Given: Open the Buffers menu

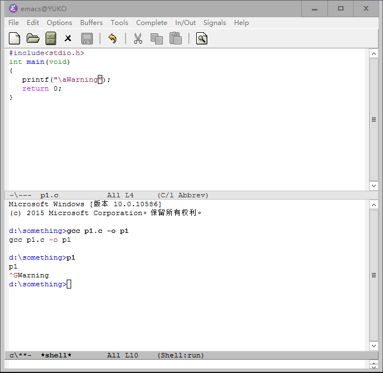Looking at the screenshot, I should pos(91,23).
